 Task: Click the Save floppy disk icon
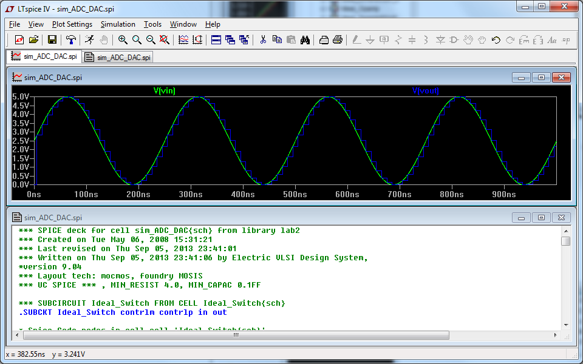[52, 40]
